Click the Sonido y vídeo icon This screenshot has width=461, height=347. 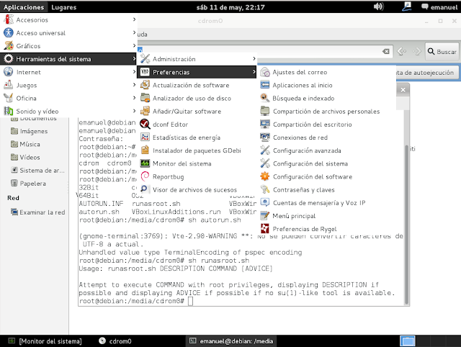[9, 111]
